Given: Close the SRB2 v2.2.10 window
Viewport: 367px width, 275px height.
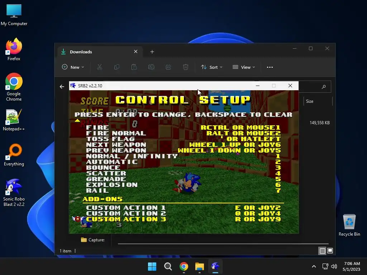Looking at the screenshot, I should (x=290, y=86).
